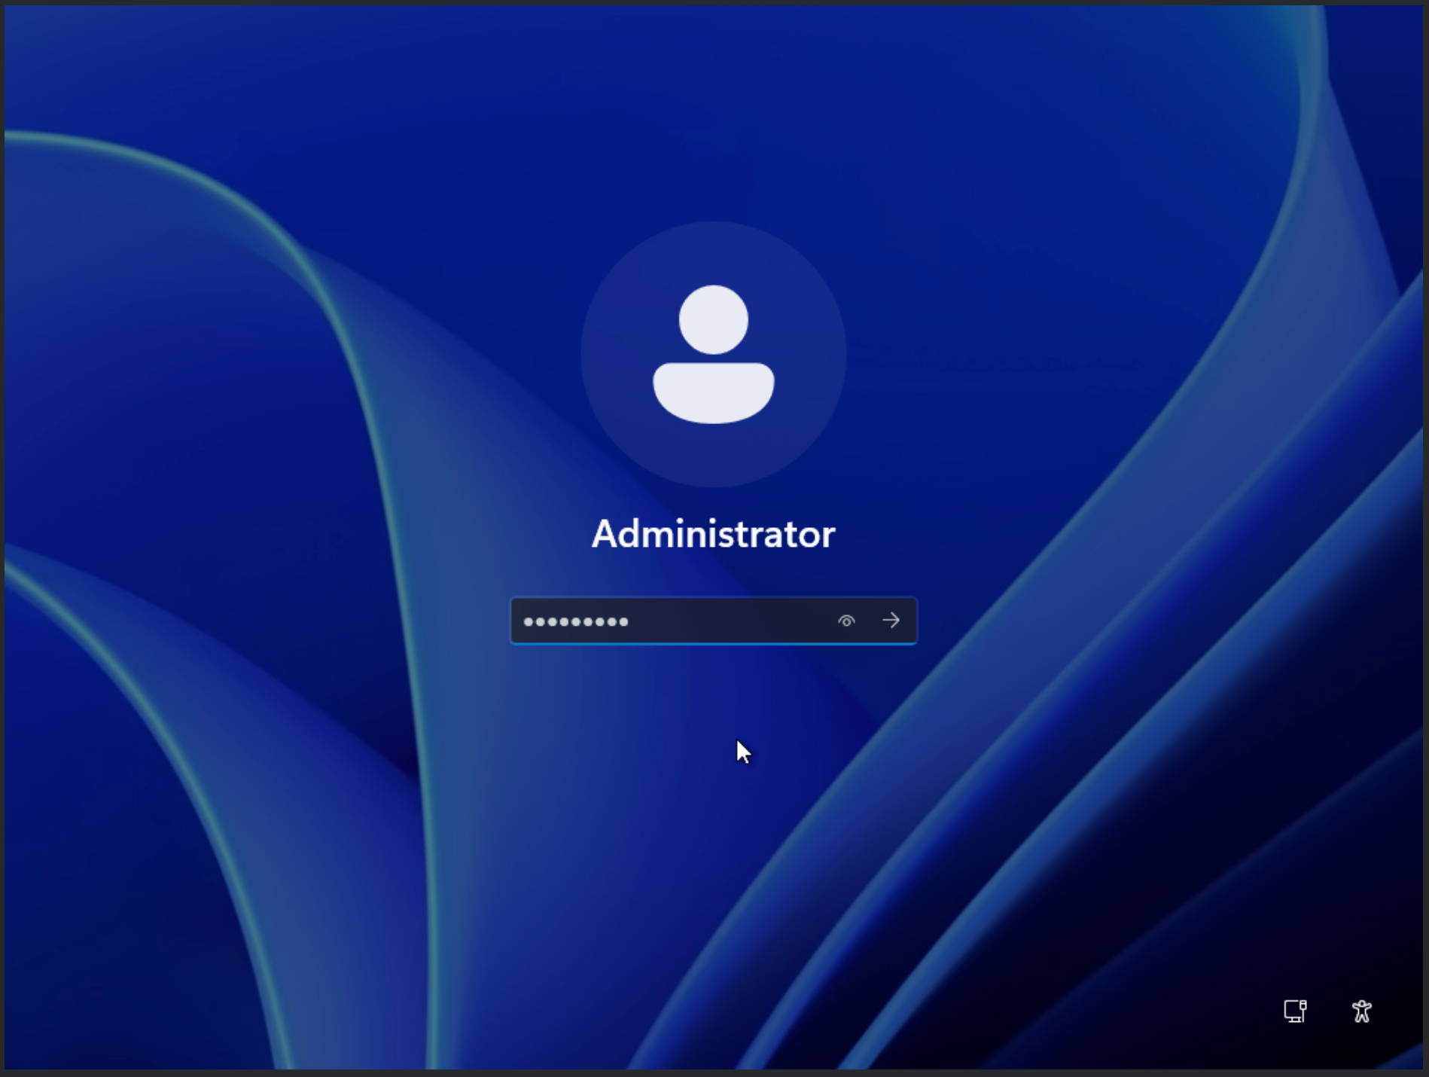Open network settings from the login screen

pos(1295,1012)
